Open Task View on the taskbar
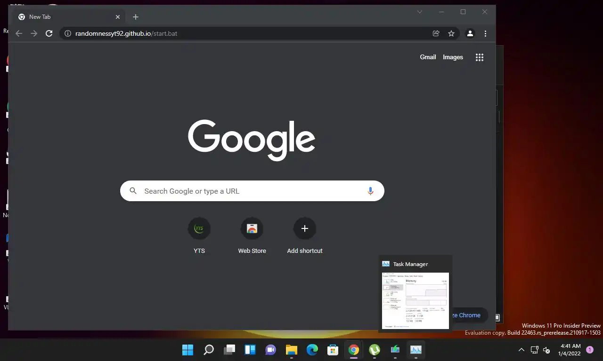The image size is (603, 361). pos(229,350)
